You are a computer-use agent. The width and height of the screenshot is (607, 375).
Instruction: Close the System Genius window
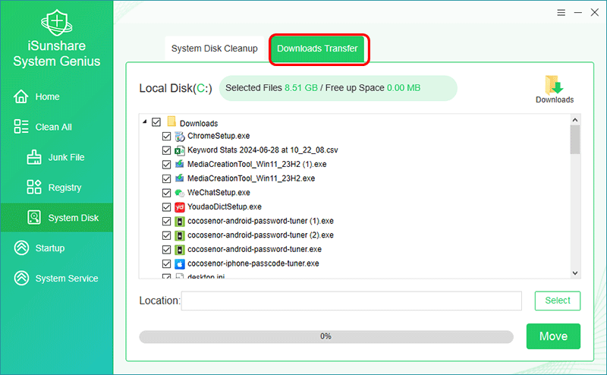[x=595, y=12]
